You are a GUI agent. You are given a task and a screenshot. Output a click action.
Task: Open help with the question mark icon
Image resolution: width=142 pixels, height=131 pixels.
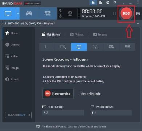115,3
